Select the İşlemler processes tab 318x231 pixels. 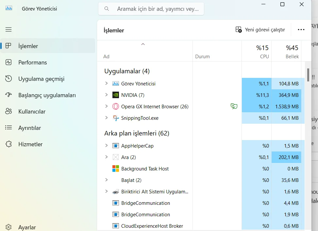pyautogui.click(x=28, y=46)
